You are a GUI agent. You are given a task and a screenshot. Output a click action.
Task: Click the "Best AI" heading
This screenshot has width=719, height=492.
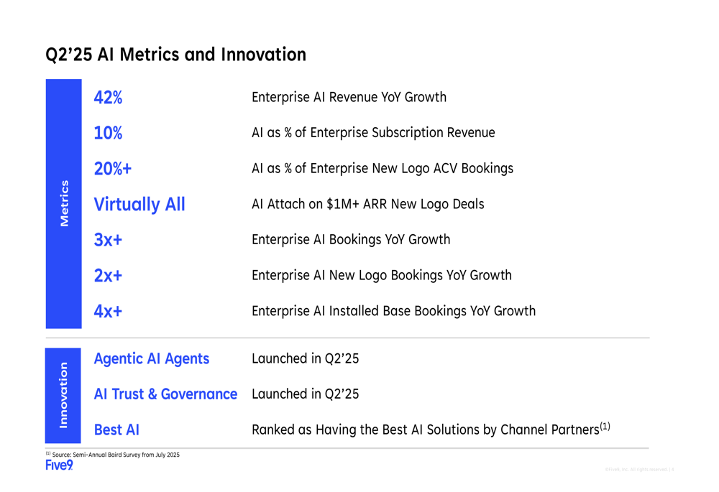(x=116, y=430)
